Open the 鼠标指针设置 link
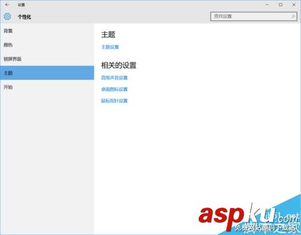 tap(114, 100)
